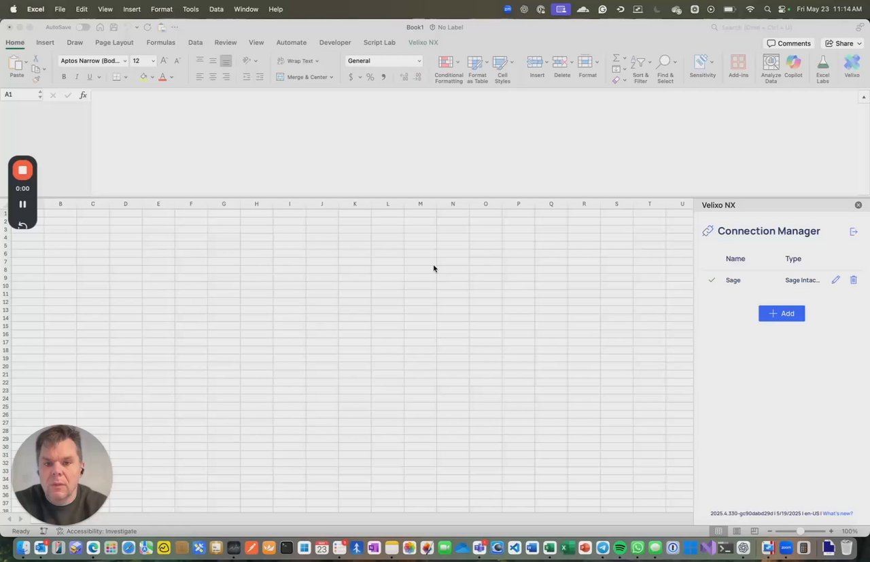Image resolution: width=870 pixels, height=562 pixels.
Task: Open the fill color dropdown arrow
Action: tap(152, 77)
